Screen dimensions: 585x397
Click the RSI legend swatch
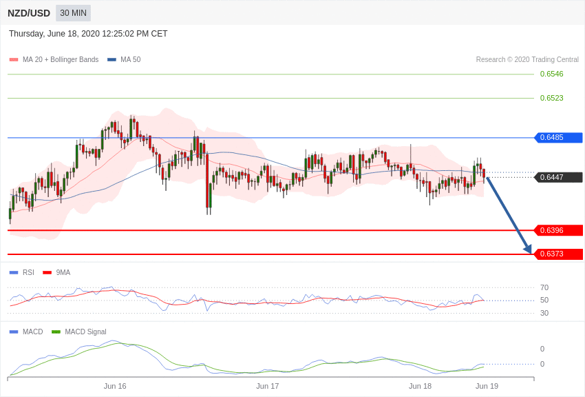click(14, 273)
